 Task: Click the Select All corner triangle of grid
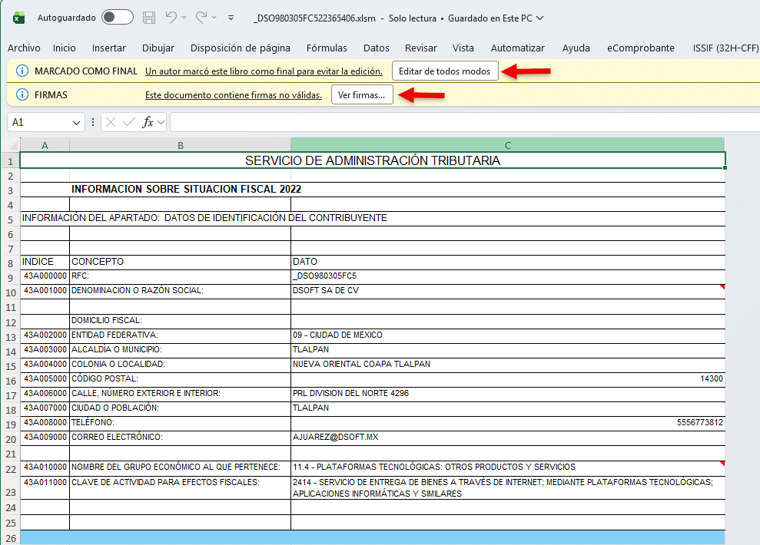coord(10,145)
